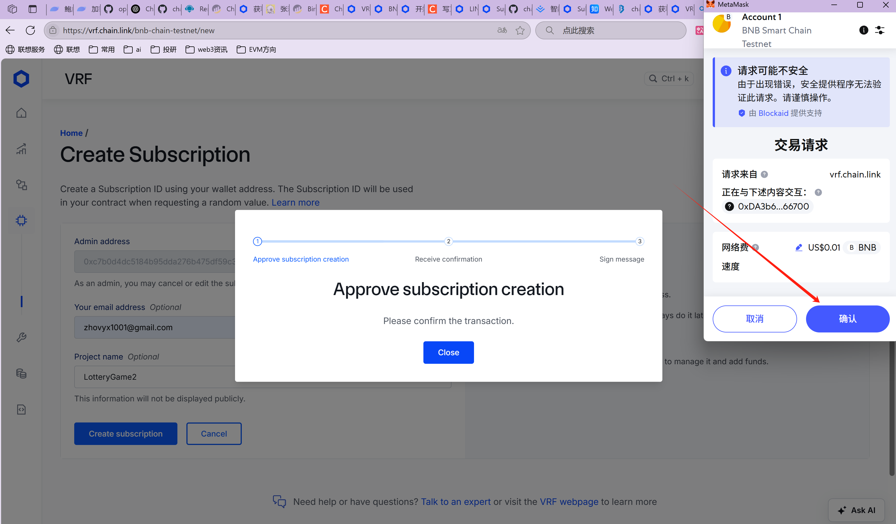Image resolution: width=896 pixels, height=524 pixels.
Task: Click the site info lock icon
Action: tap(53, 30)
